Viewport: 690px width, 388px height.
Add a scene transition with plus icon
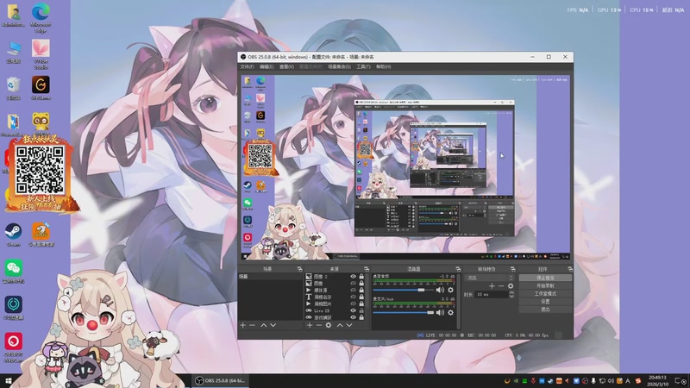[492, 286]
